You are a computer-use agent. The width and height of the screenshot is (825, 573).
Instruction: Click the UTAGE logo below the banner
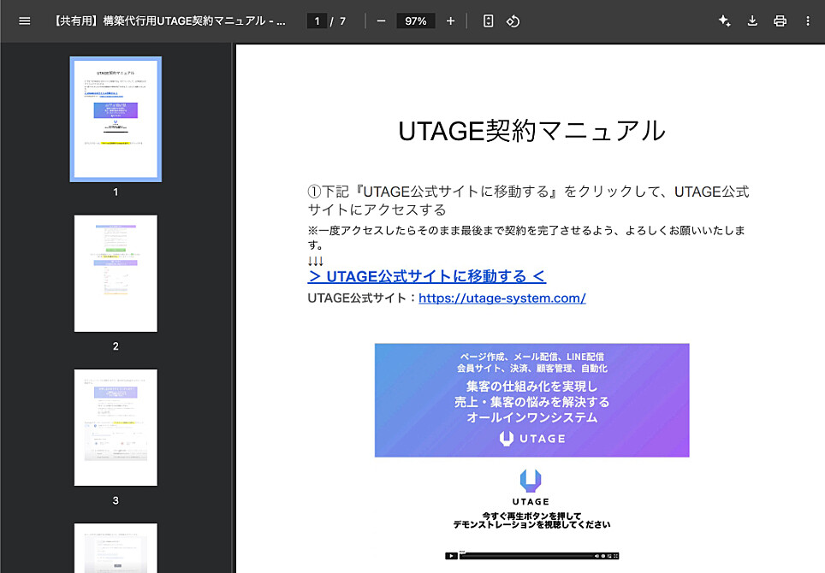tap(531, 487)
